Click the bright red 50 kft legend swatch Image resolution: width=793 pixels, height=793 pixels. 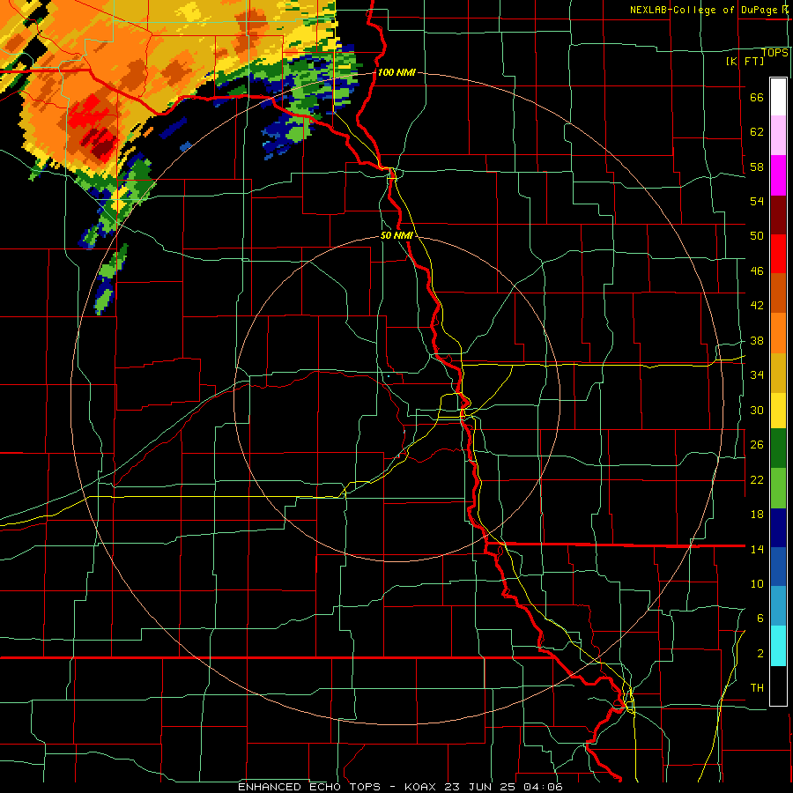(778, 254)
